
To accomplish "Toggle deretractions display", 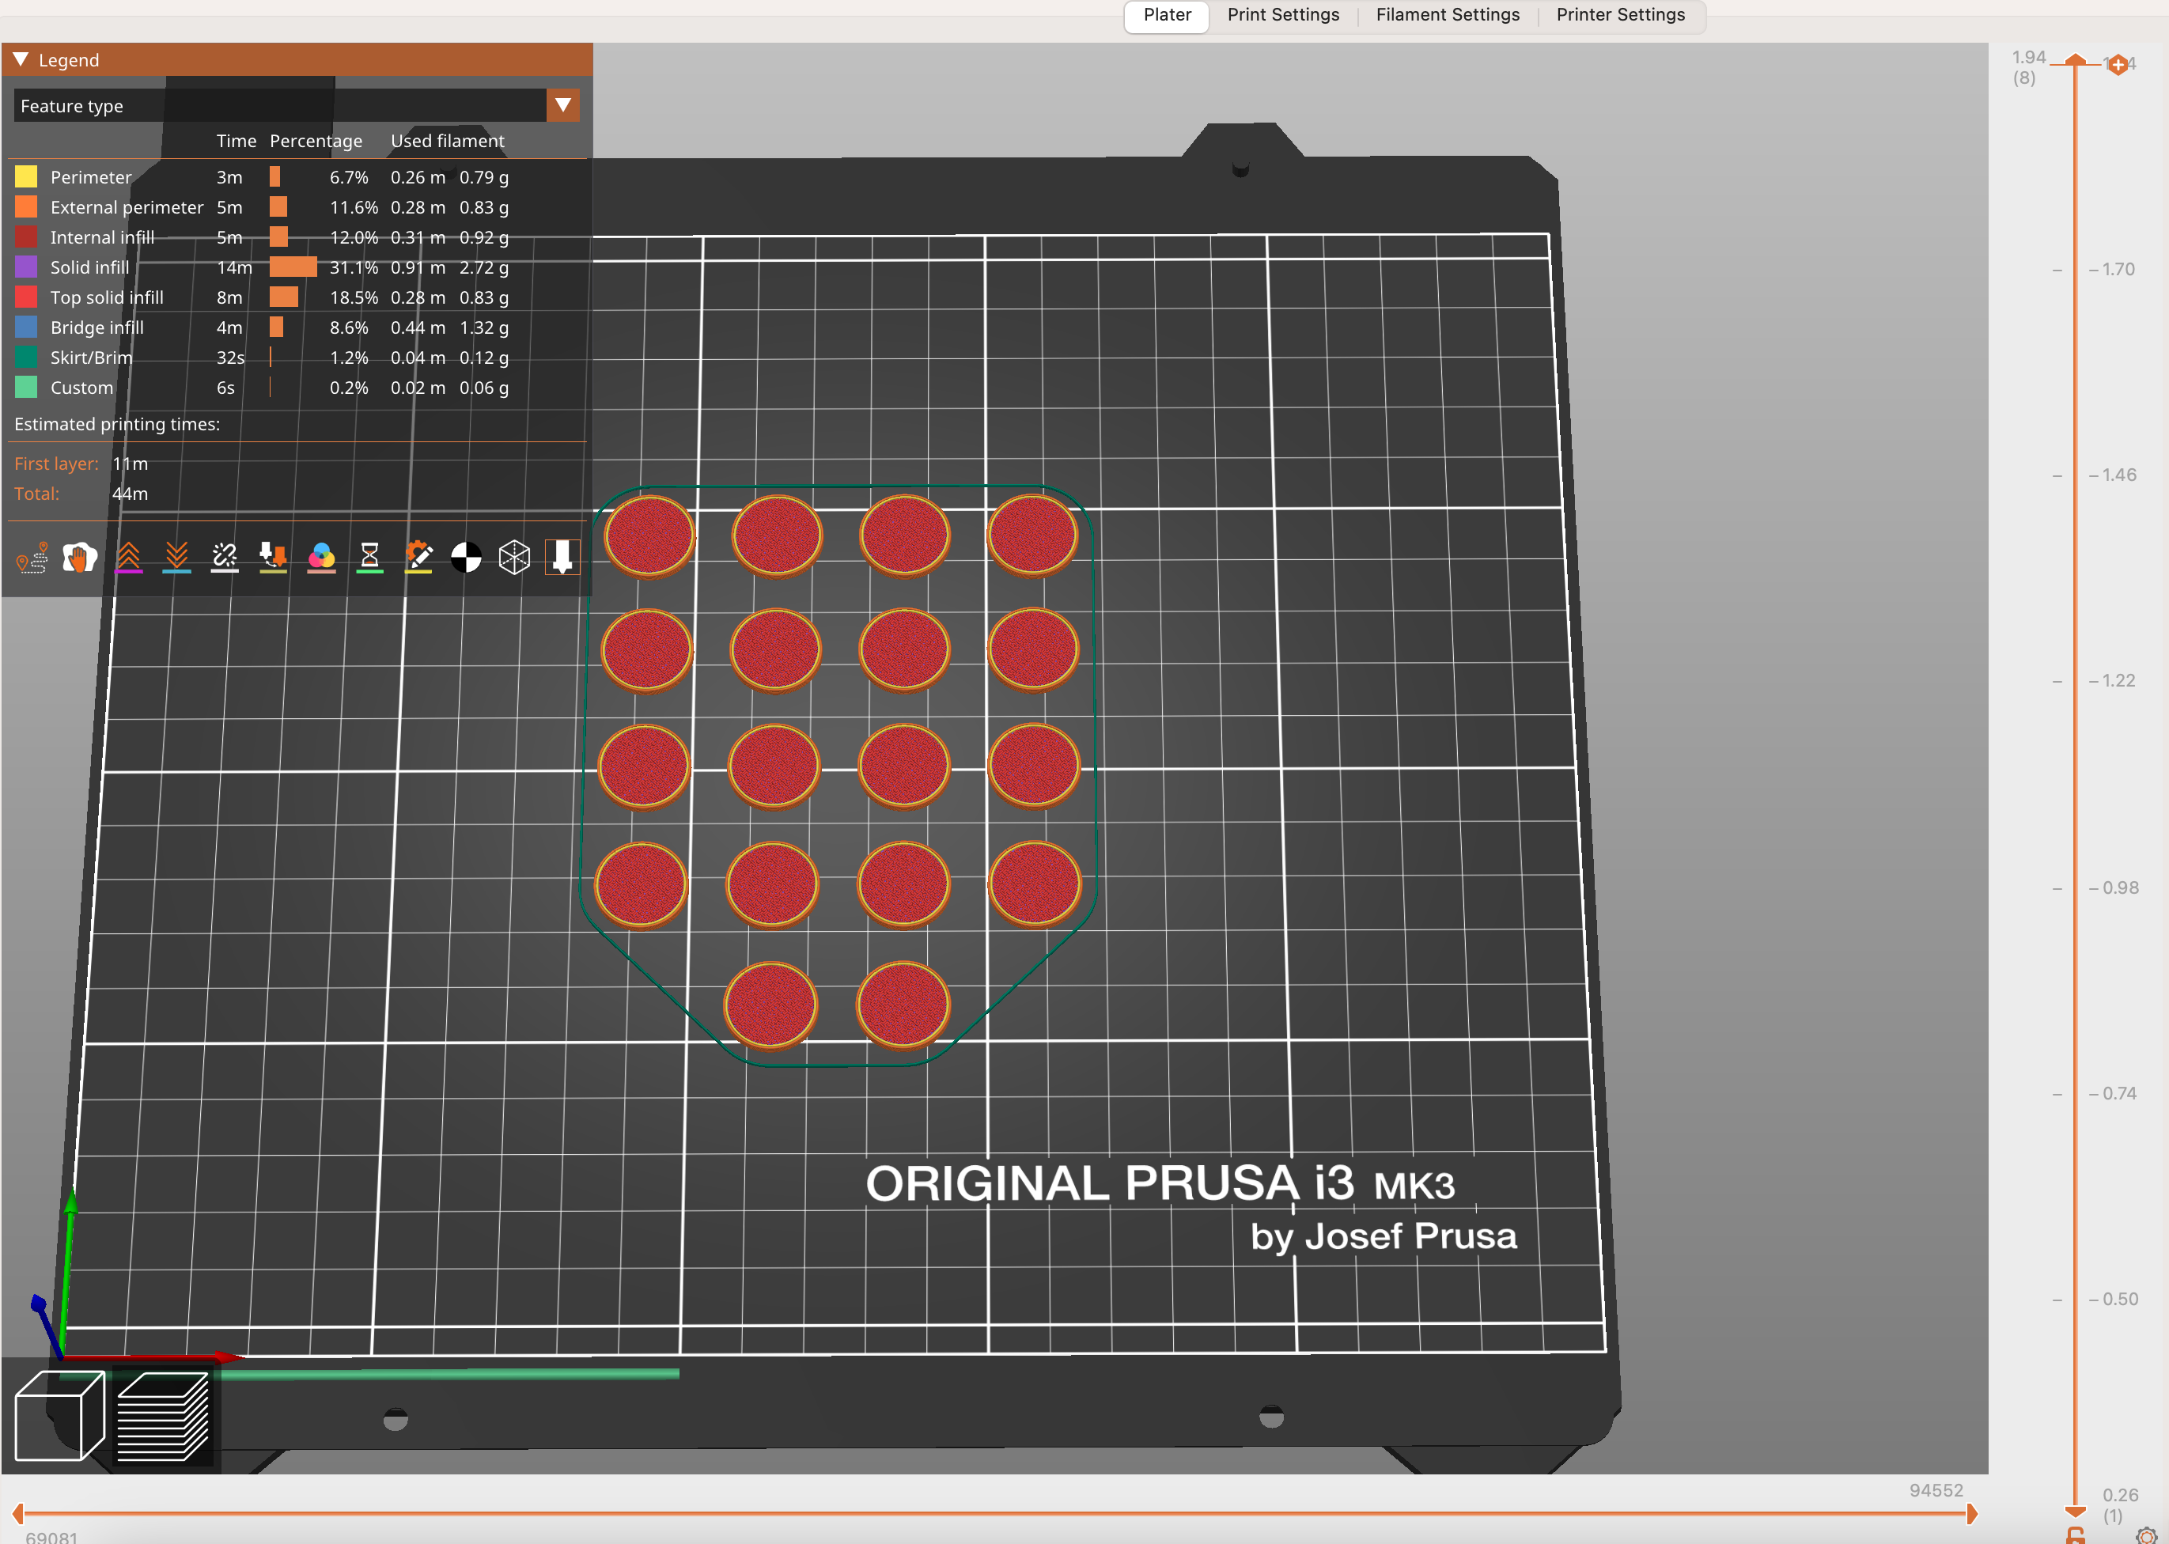I will 176,557.
